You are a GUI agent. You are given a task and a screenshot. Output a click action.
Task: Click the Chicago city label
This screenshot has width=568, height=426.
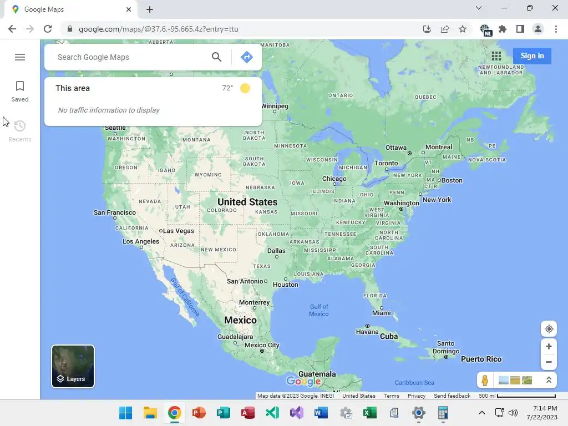pos(334,179)
